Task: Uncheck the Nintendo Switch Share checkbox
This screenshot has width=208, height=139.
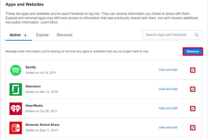Action: 193,128
